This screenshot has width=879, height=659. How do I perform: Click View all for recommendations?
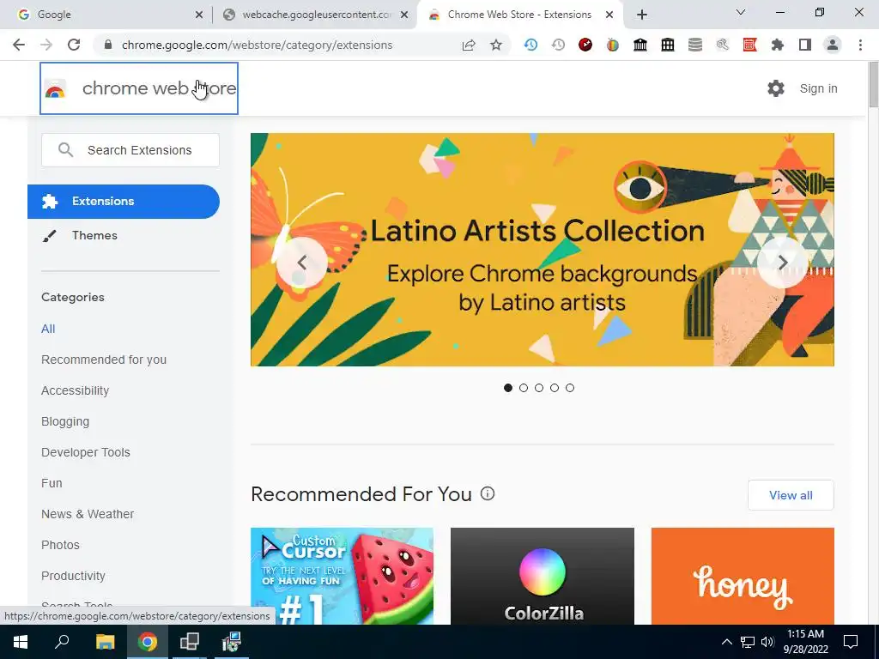click(x=791, y=495)
